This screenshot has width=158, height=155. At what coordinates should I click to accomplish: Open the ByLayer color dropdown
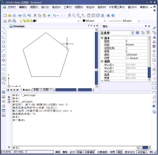104,21
